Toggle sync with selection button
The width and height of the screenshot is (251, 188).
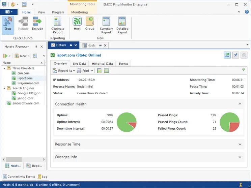[x=227, y=55]
